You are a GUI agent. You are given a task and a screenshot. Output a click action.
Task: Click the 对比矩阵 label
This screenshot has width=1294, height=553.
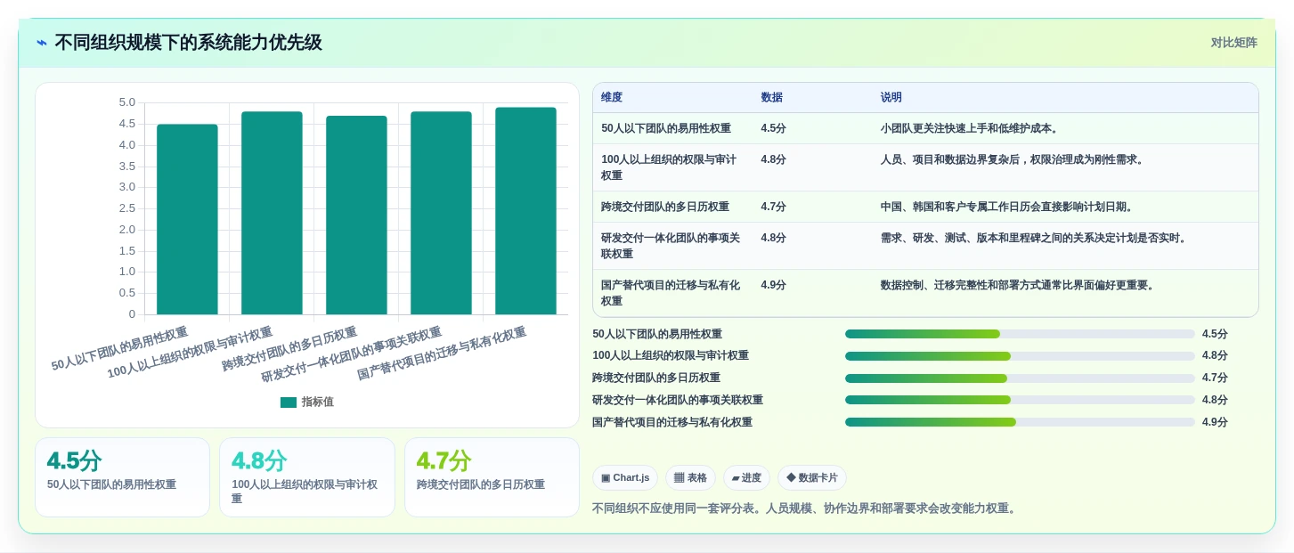click(1233, 43)
